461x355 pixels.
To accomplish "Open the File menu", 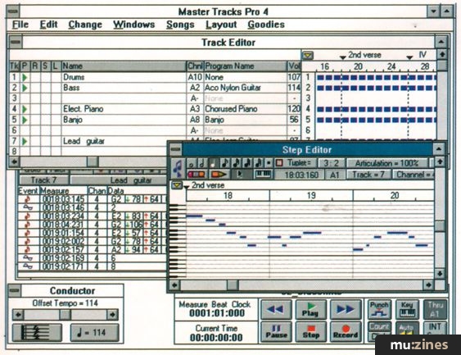I will point(20,25).
